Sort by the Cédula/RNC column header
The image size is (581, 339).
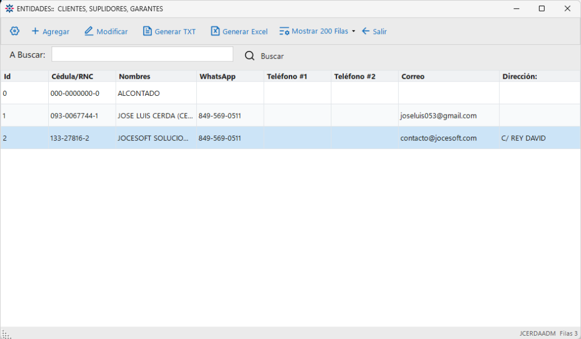[82, 76]
